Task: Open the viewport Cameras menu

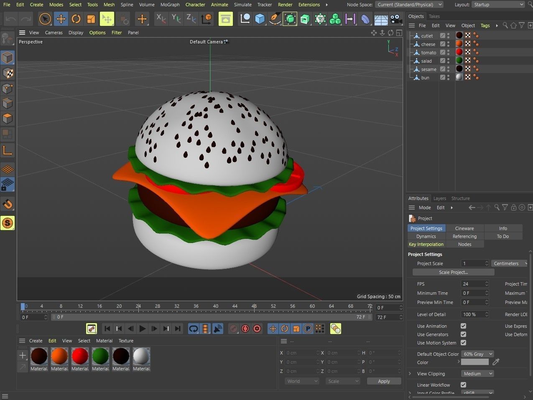Action: [54, 33]
